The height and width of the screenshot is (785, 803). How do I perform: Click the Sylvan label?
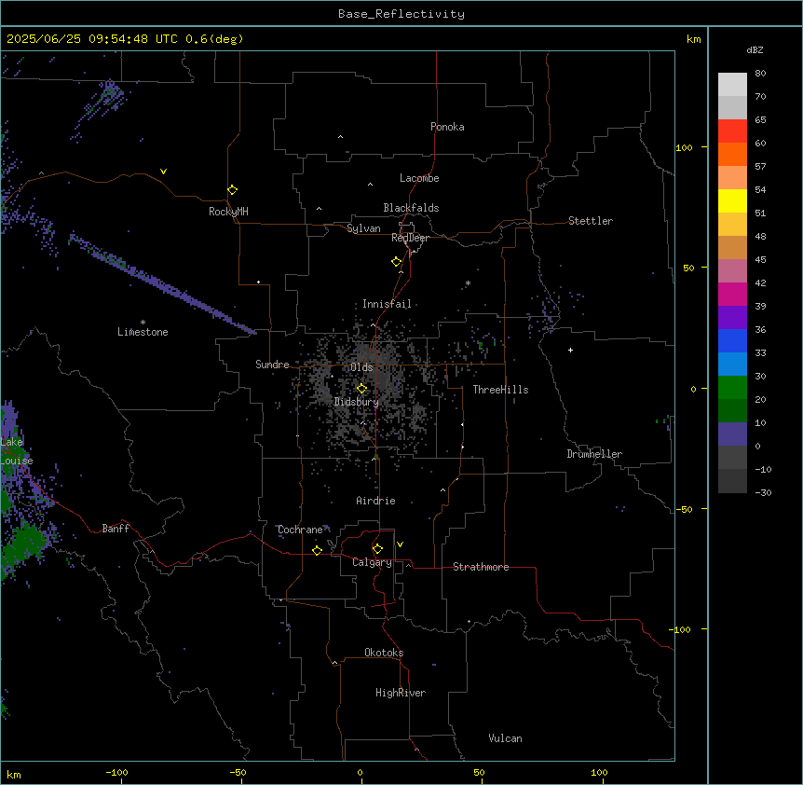click(363, 228)
